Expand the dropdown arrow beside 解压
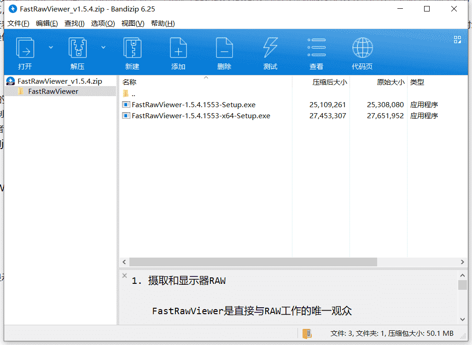472x345 pixels. click(x=103, y=47)
